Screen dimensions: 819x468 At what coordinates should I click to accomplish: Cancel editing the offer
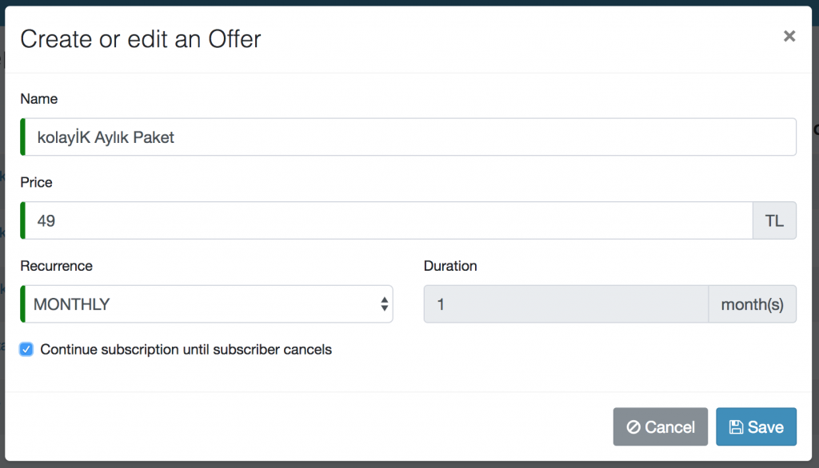point(660,426)
